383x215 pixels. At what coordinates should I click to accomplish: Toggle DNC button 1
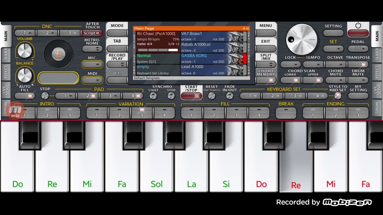25,33
